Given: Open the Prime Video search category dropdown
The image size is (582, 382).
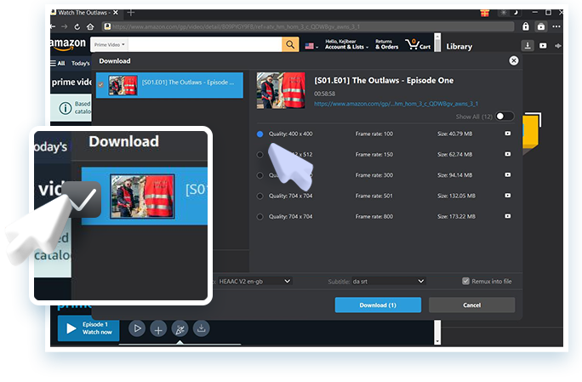Looking at the screenshot, I should pos(109,44).
